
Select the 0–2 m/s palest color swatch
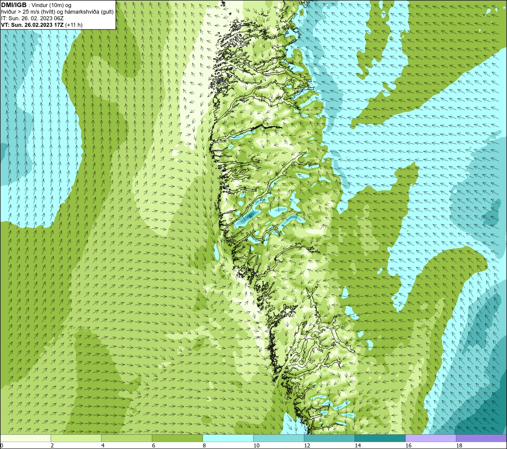25,438
